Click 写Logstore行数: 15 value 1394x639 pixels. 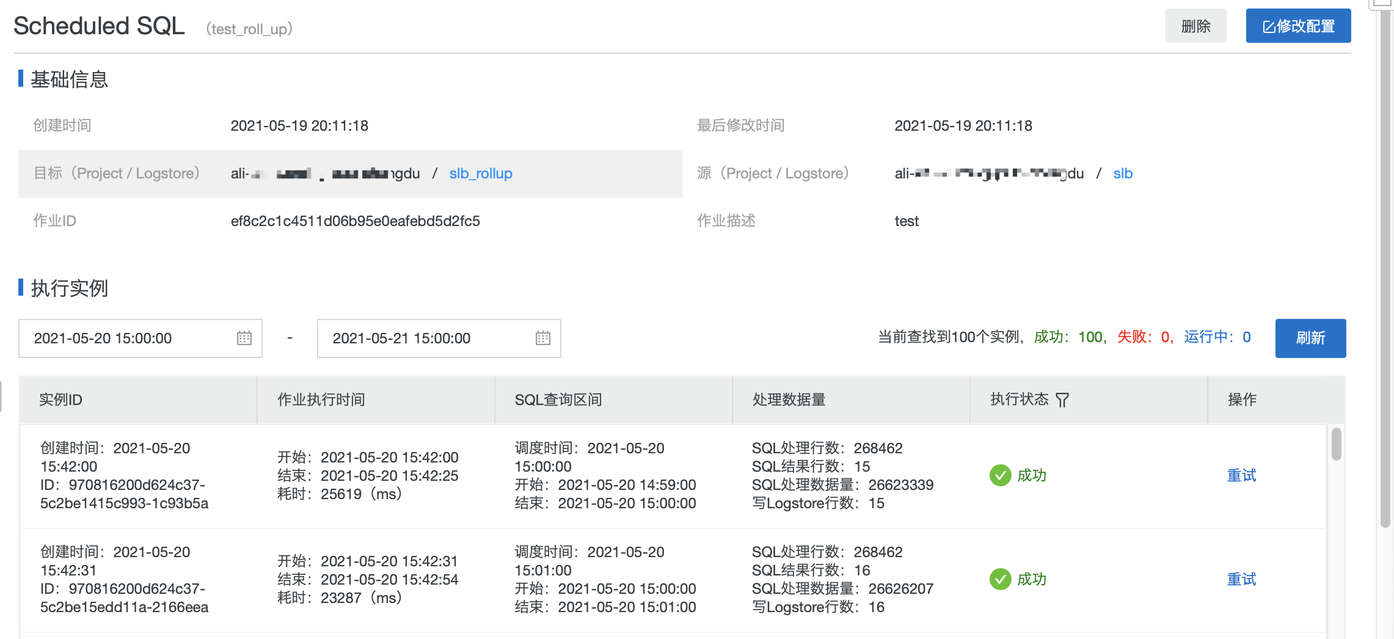coord(818,503)
